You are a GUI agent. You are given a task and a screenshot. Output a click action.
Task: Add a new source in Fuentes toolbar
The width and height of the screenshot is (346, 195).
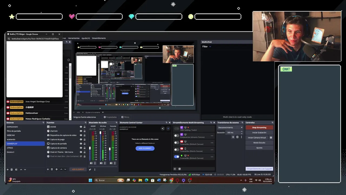click(x=48, y=169)
